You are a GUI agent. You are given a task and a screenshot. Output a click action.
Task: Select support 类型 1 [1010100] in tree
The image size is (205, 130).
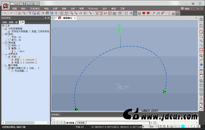[24, 60]
